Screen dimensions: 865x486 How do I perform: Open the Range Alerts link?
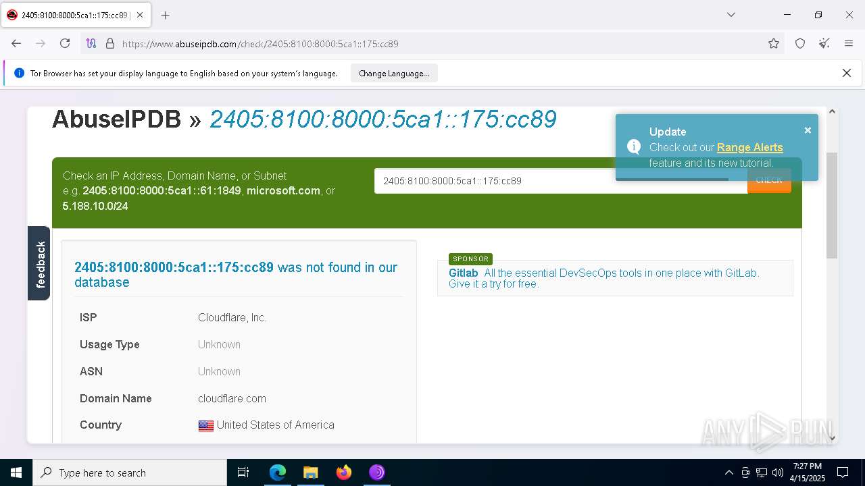click(750, 147)
